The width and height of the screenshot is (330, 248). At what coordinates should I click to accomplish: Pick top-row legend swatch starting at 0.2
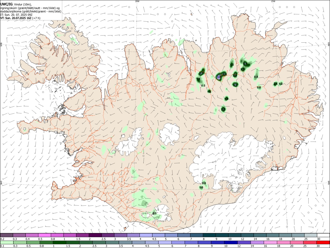point(6,235)
